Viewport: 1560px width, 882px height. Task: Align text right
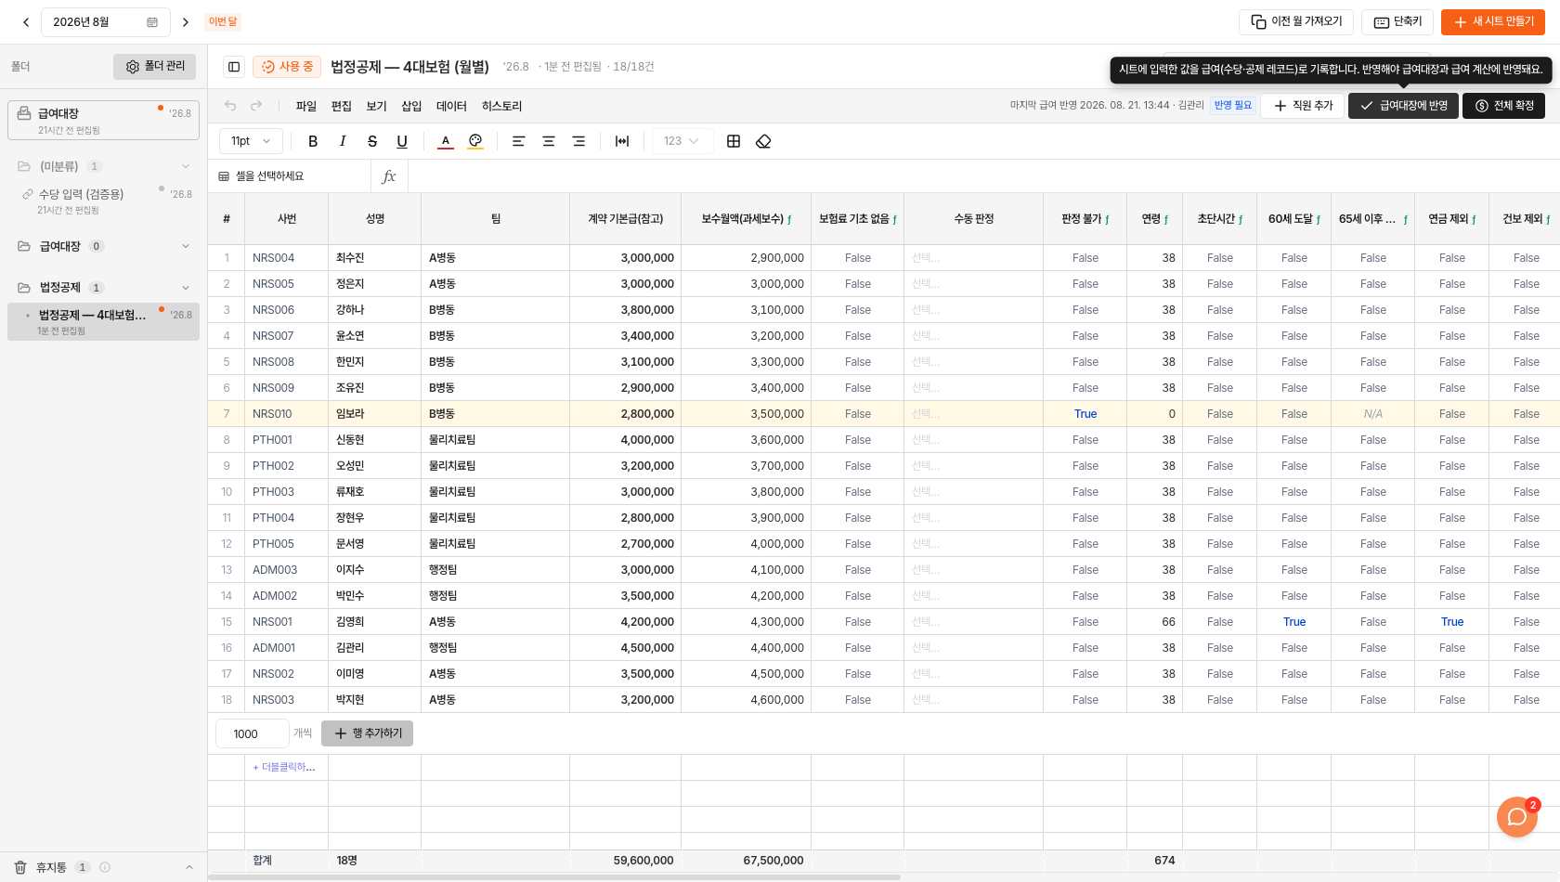[578, 141]
